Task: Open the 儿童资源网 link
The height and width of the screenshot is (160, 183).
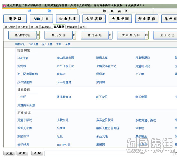Action: (x=142, y=58)
